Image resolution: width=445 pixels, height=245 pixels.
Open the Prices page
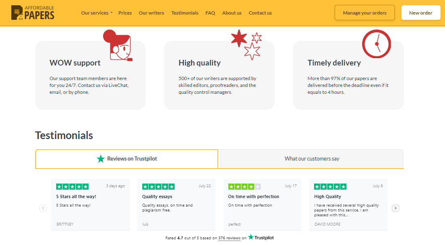(125, 13)
